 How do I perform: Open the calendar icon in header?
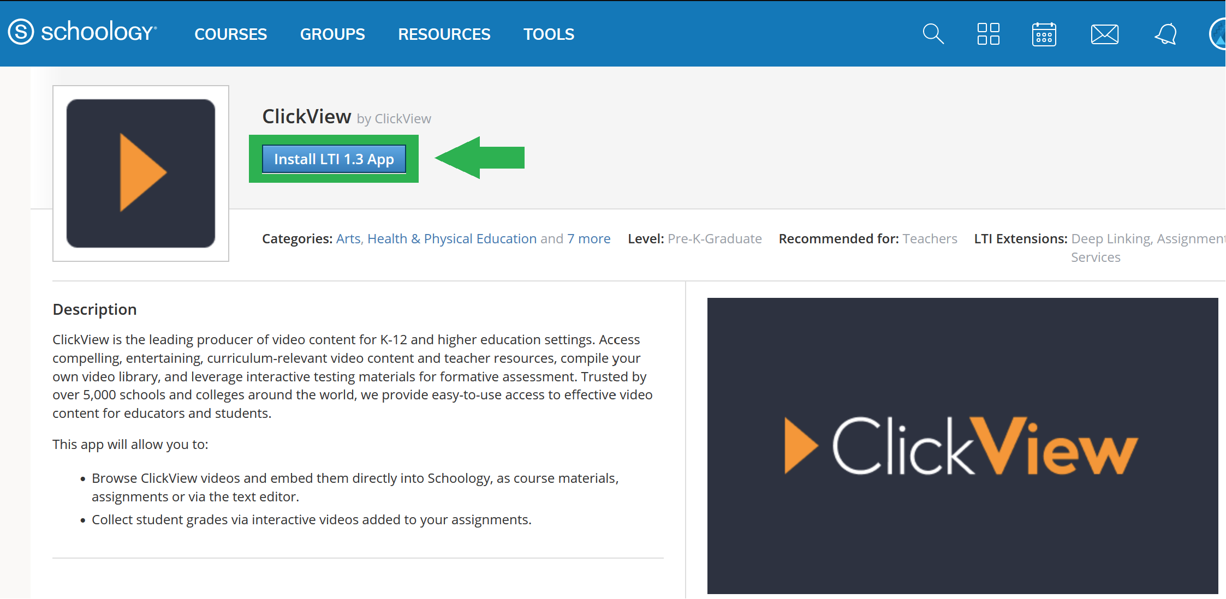click(1044, 34)
